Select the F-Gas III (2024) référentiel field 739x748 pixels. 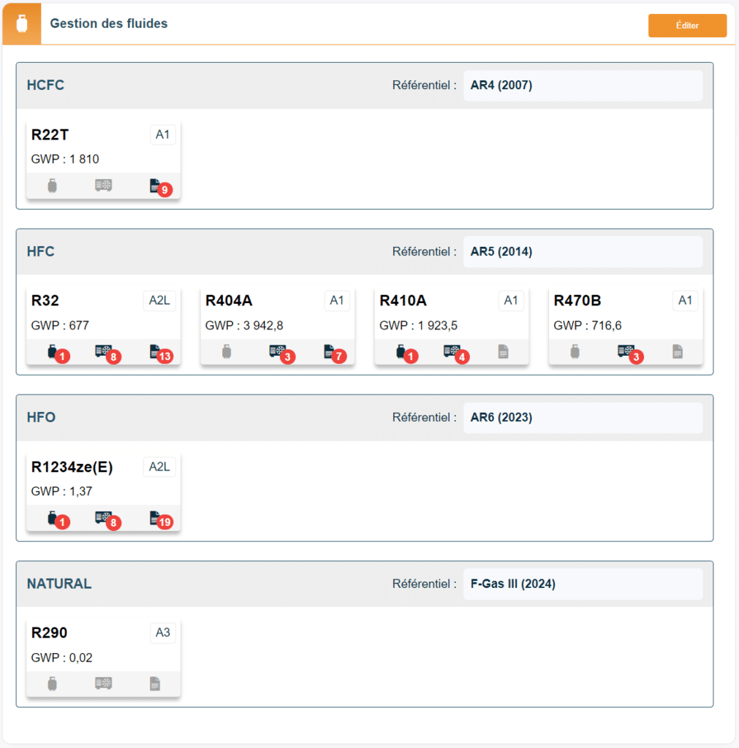(x=583, y=584)
